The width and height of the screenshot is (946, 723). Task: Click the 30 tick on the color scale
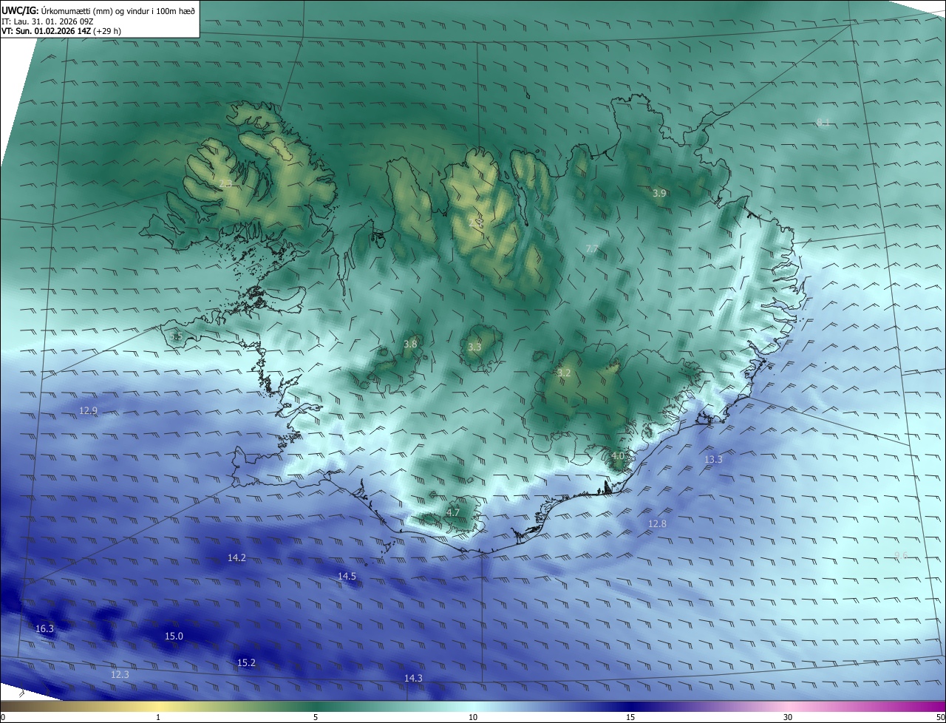788,717
